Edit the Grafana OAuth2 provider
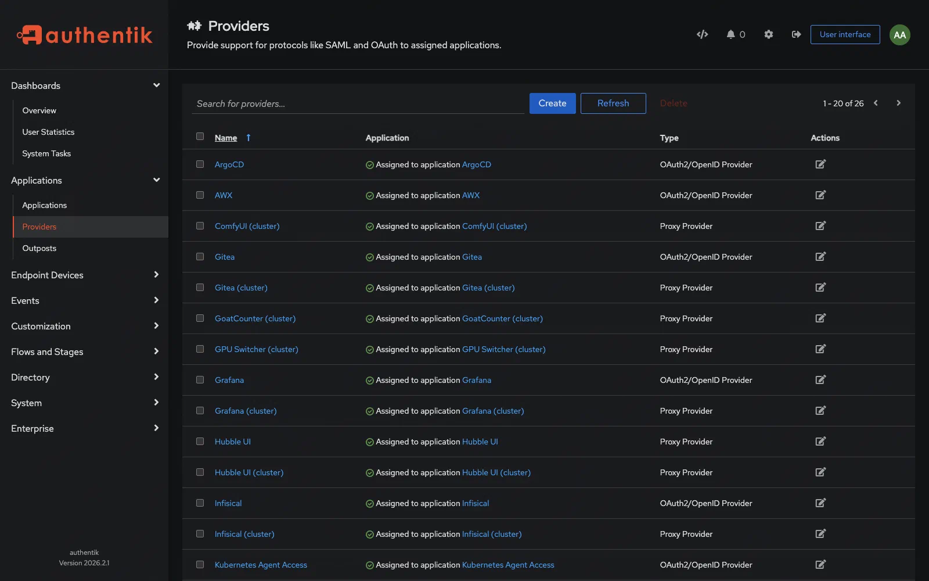Image resolution: width=929 pixels, height=581 pixels. (x=820, y=380)
